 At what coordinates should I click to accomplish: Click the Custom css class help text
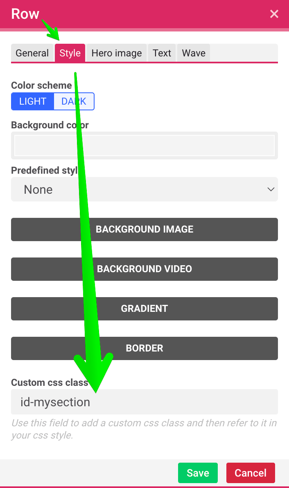click(x=144, y=429)
